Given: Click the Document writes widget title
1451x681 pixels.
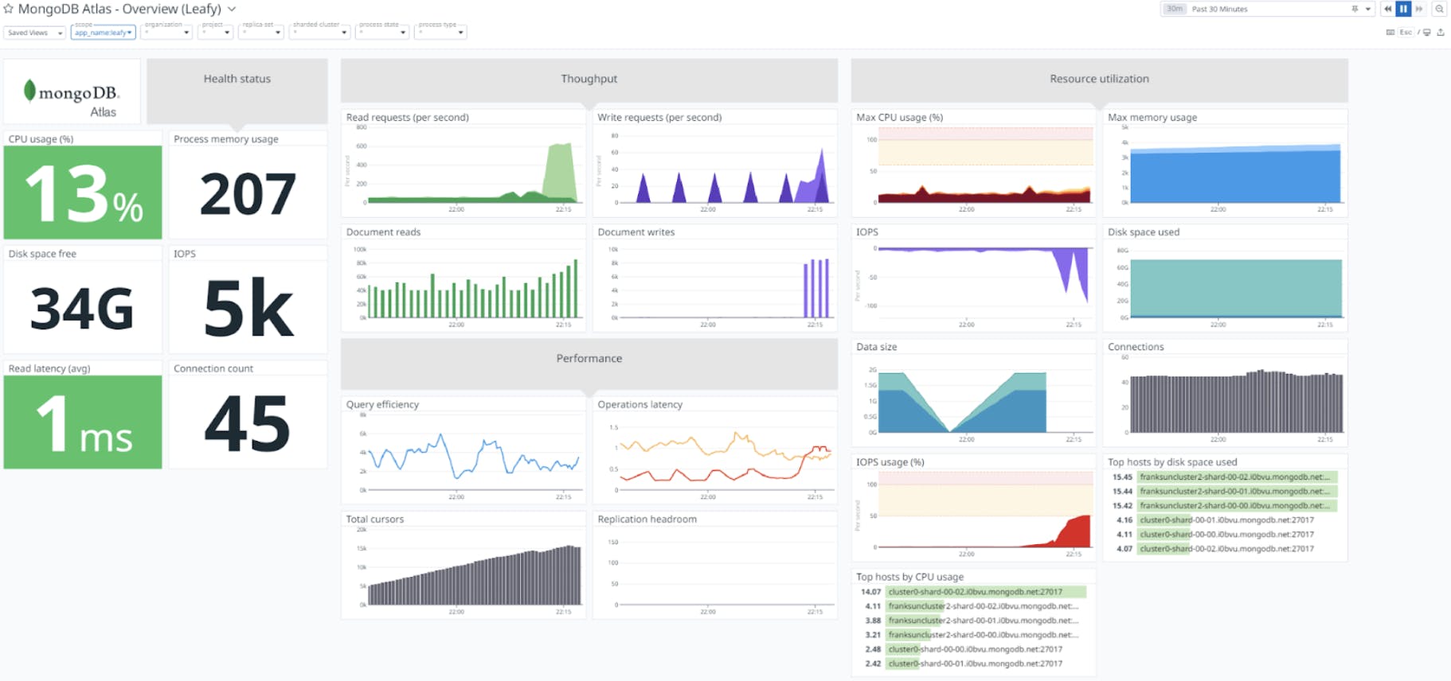Looking at the screenshot, I should pos(636,232).
